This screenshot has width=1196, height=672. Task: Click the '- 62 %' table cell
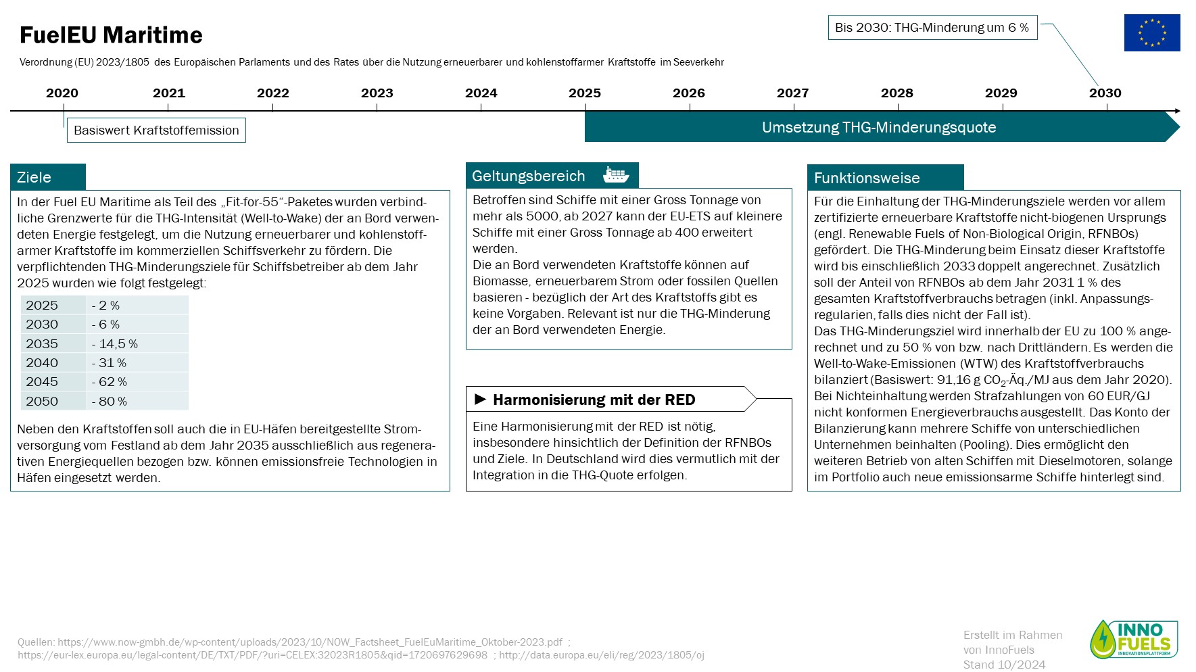[x=138, y=382]
